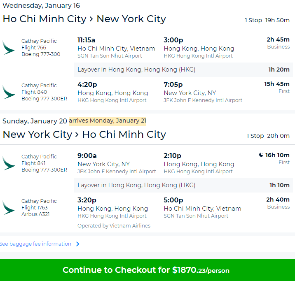This screenshot has height=281, width=295.
Task: Click Cathay Pacific logo for Flight 840
Action: coord(9,92)
